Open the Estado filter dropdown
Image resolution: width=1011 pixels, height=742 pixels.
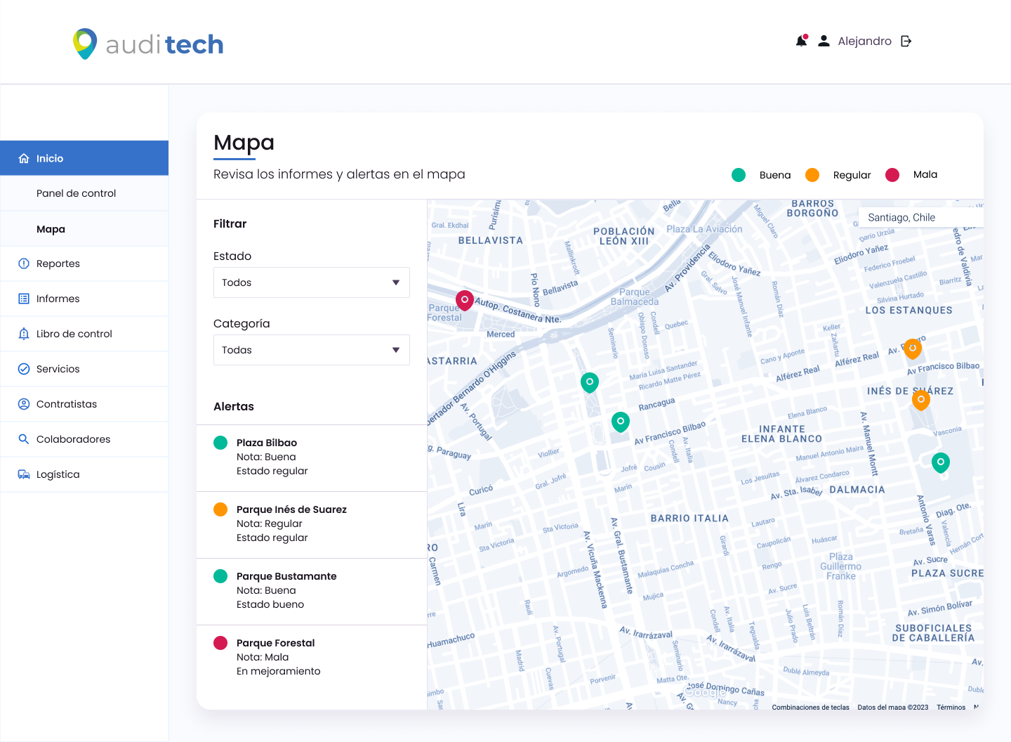click(311, 282)
